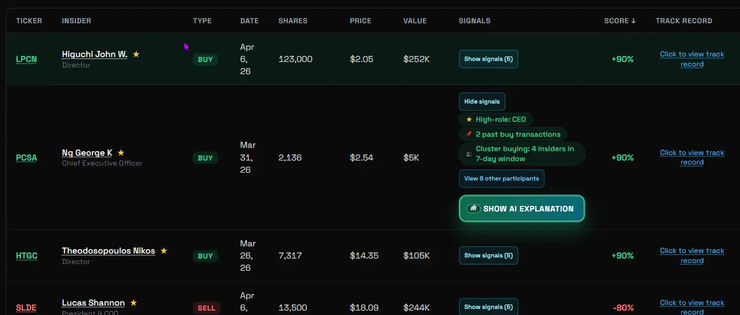
Task: Click the BUY badge in HTGC row
Action: (x=205, y=256)
